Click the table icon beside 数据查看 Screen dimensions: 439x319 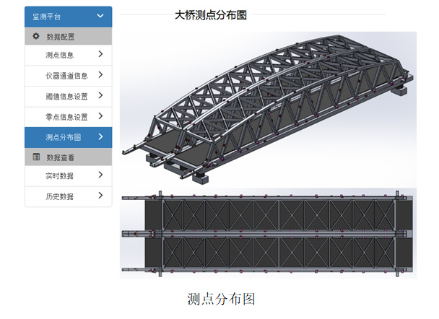tap(36, 157)
